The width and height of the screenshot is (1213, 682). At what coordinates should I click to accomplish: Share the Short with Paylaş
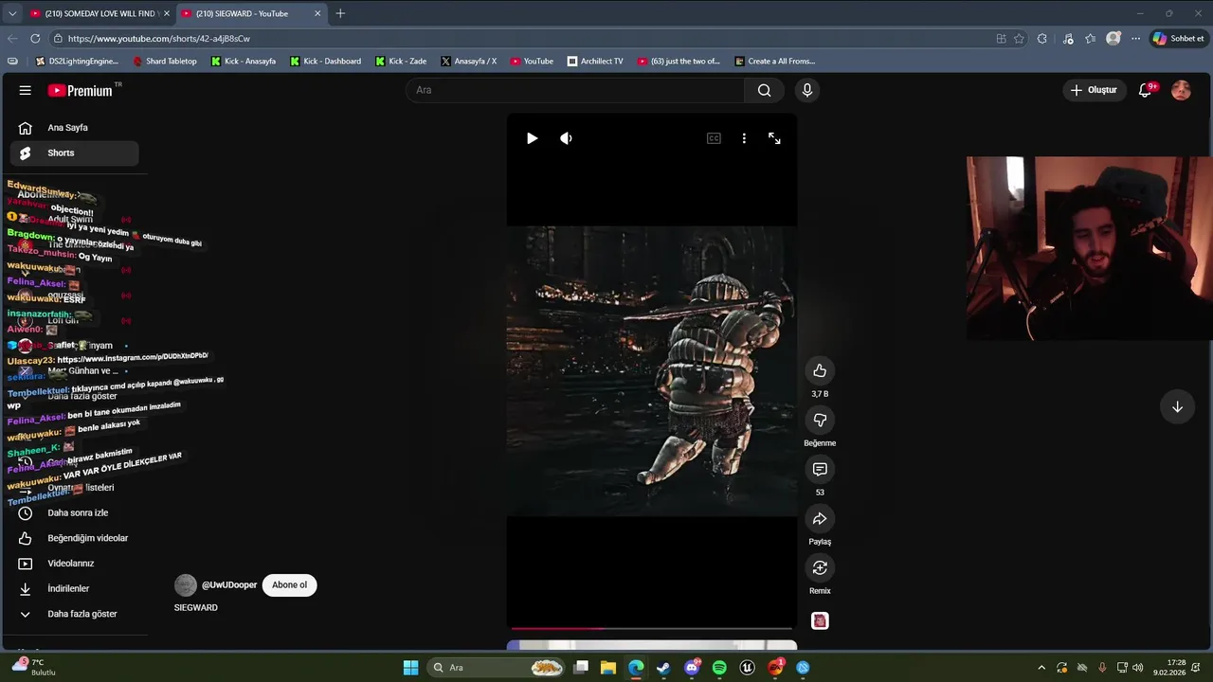coord(820,518)
